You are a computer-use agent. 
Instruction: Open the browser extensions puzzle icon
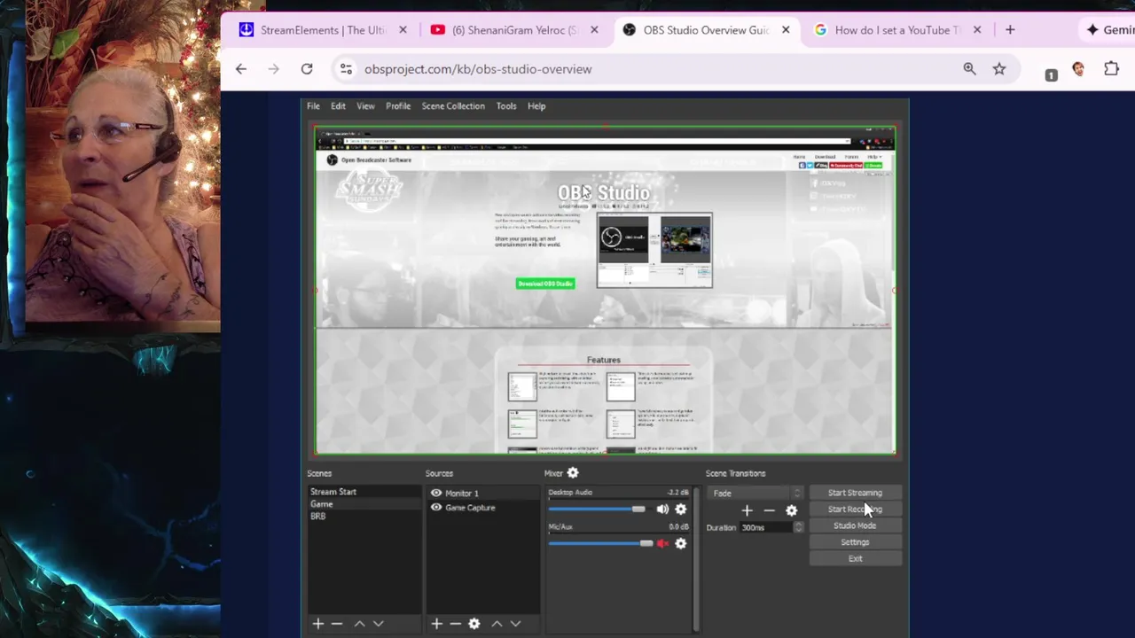(x=1111, y=69)
